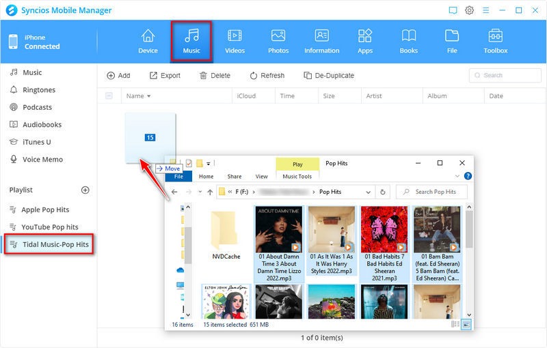The height and width of the screenshot is (348, 547).
Task: Add a new playlist with plus icon
Action: click(85, 190)
